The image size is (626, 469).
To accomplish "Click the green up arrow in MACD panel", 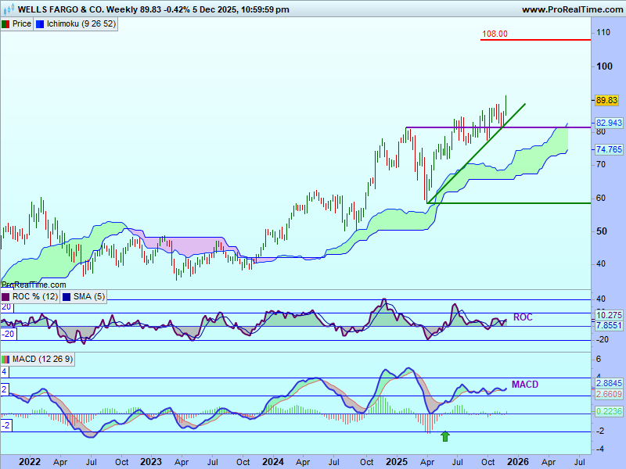I will coord(445,436).
